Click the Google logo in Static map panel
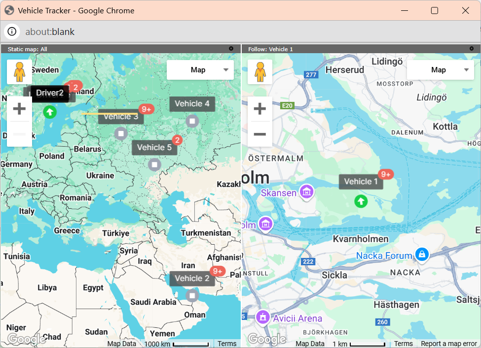This screenshot has width=481, height=348. click(27, 339)
